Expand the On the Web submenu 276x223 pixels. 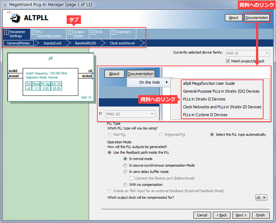(x=149, y=82)
